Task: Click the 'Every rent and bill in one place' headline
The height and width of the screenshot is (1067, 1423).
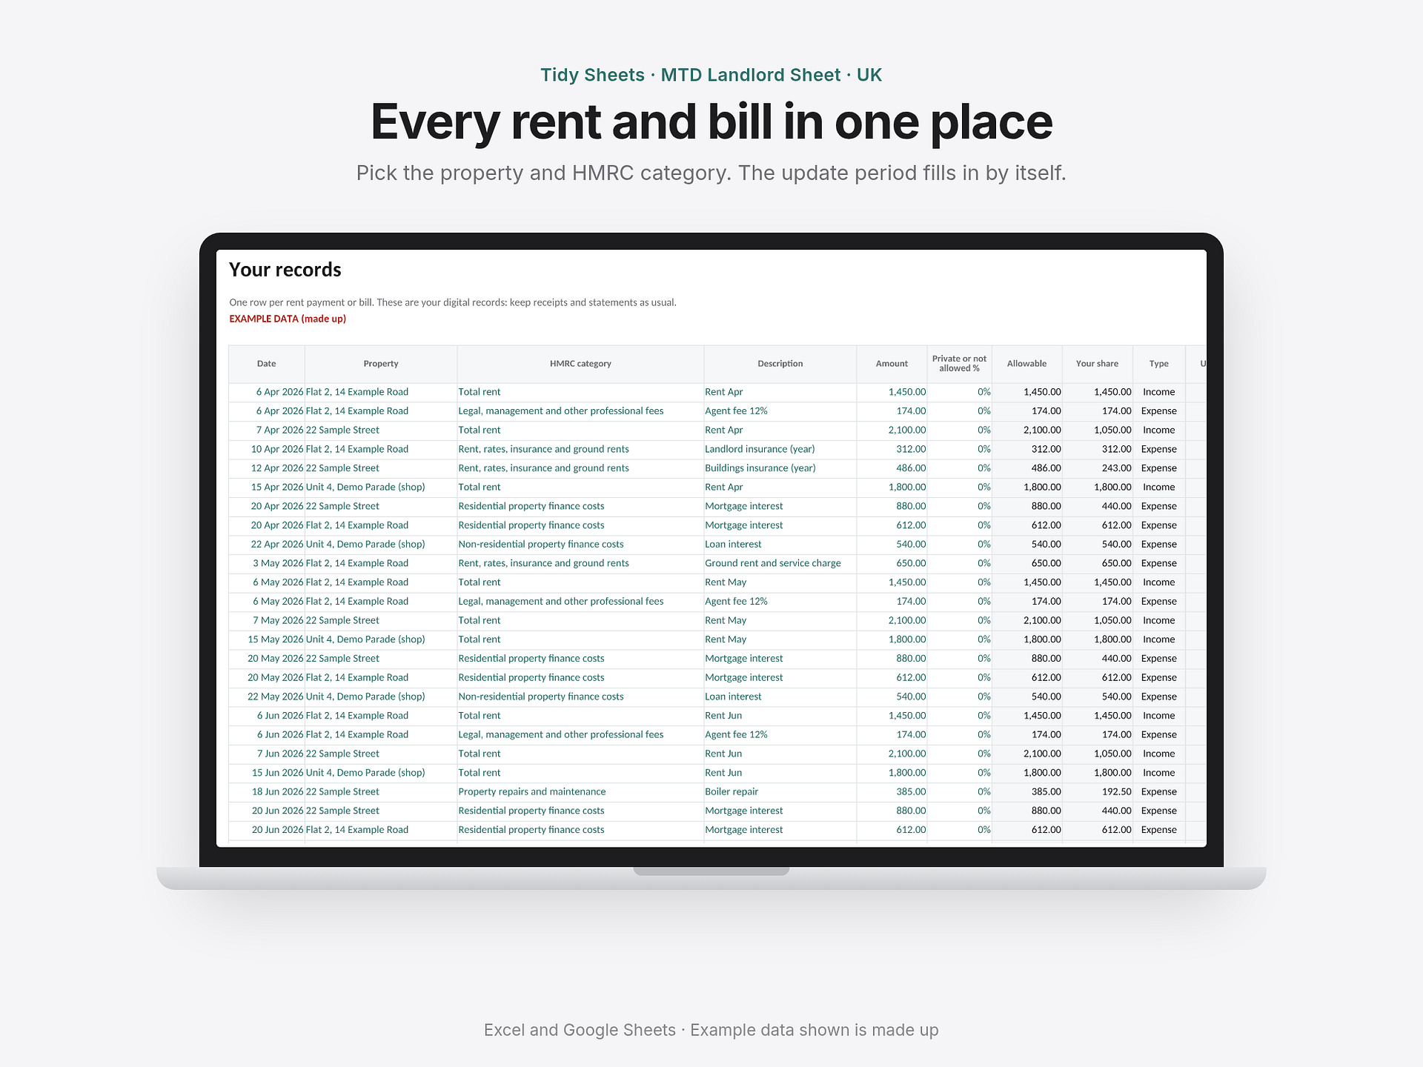Action: tap(711, 122)
